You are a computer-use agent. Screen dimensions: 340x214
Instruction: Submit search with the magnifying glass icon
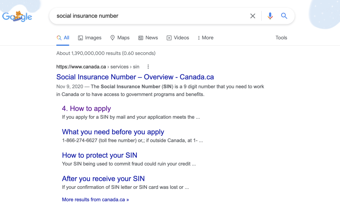click(284, 16)
